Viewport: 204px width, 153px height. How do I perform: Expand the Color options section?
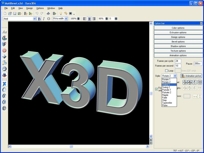178,28
